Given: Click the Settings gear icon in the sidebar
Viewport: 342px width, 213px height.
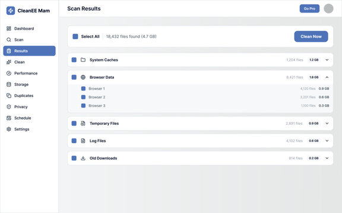Looking at the screenshot, I should pyautogui.click(x=9, y=129).
